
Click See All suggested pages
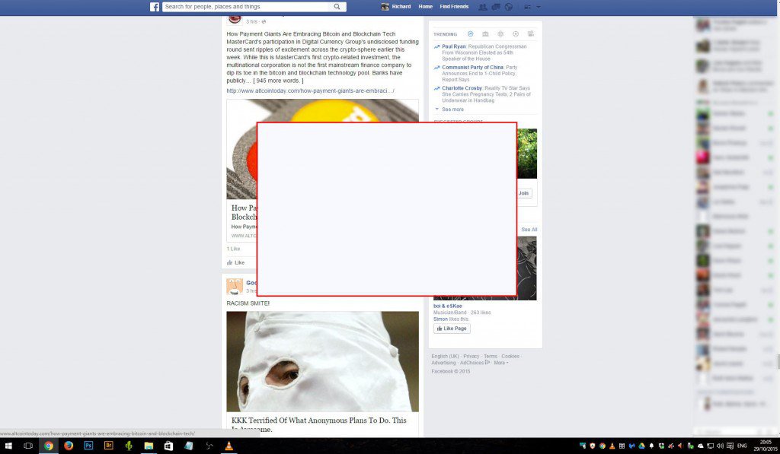click(529, 230)
